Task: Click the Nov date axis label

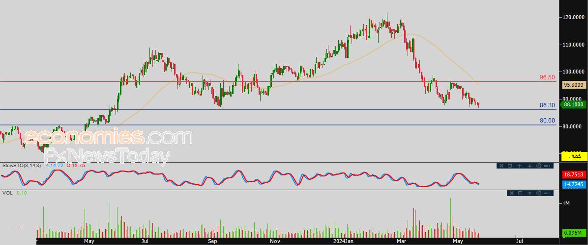Action: 275,241
